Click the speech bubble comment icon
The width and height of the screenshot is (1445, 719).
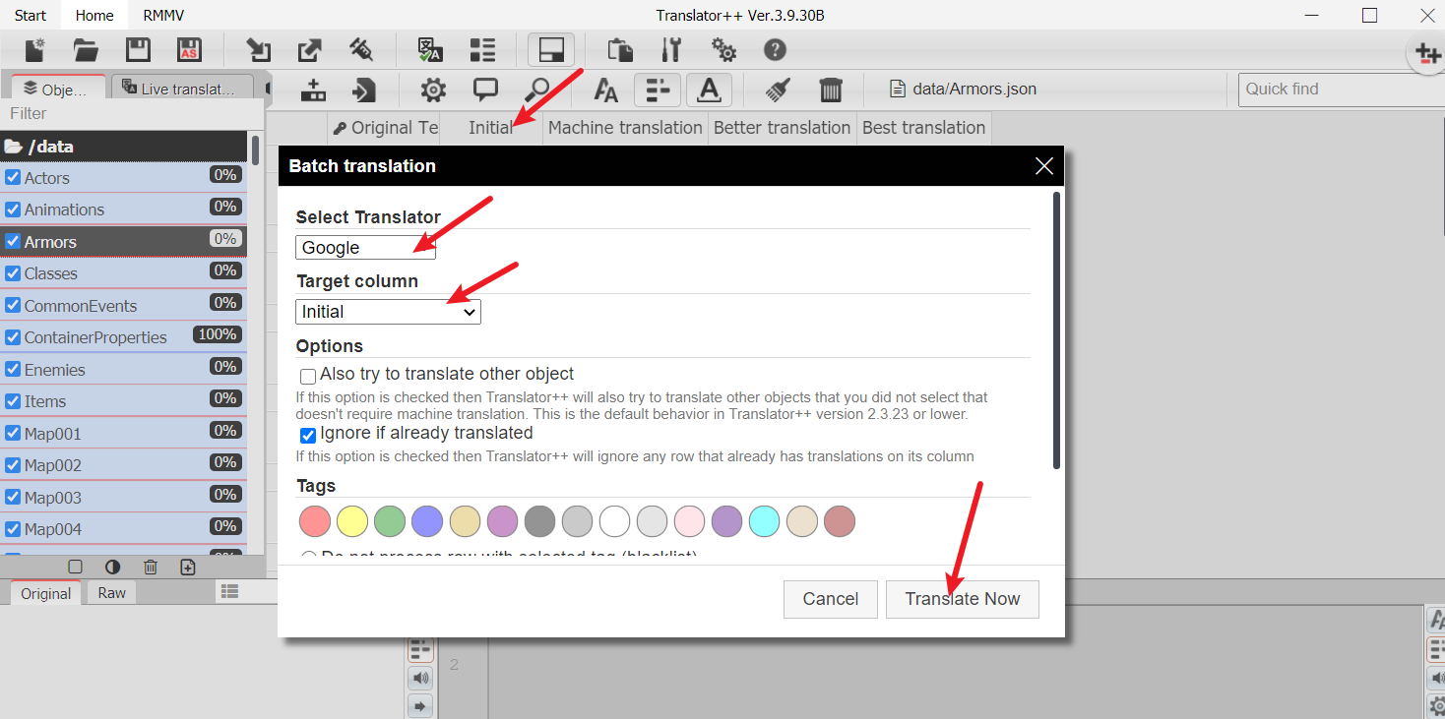tap(485, 90)
